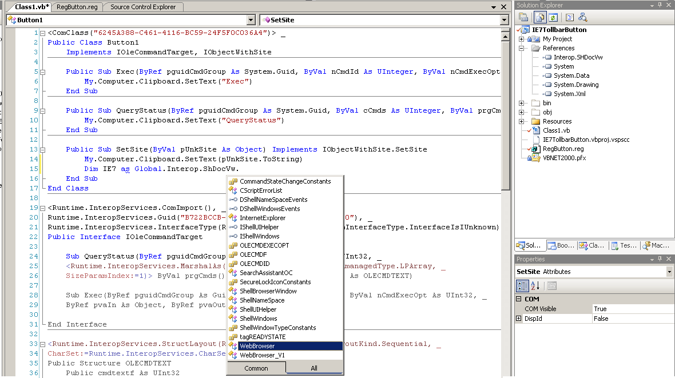Open Solution Explorer window position menu
675x378 pixels.
(x=652, y=6)
